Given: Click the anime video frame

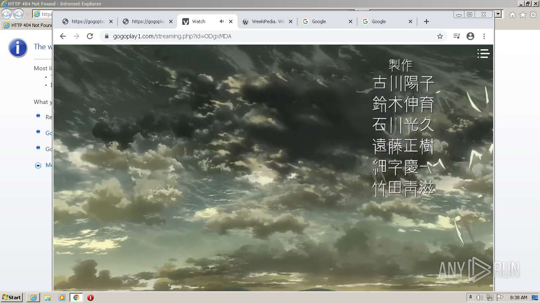Looking at the screenshot, I should [x=273, y=167].
